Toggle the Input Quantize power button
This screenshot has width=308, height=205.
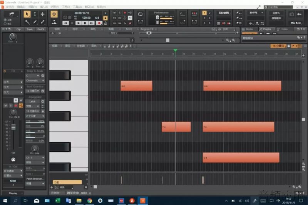point(43,91)
